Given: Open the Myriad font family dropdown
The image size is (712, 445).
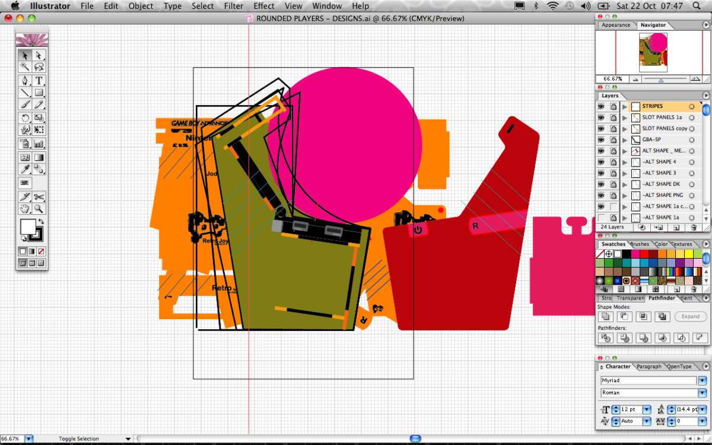Looking at the screenshot, I should [x=703, y=380].
